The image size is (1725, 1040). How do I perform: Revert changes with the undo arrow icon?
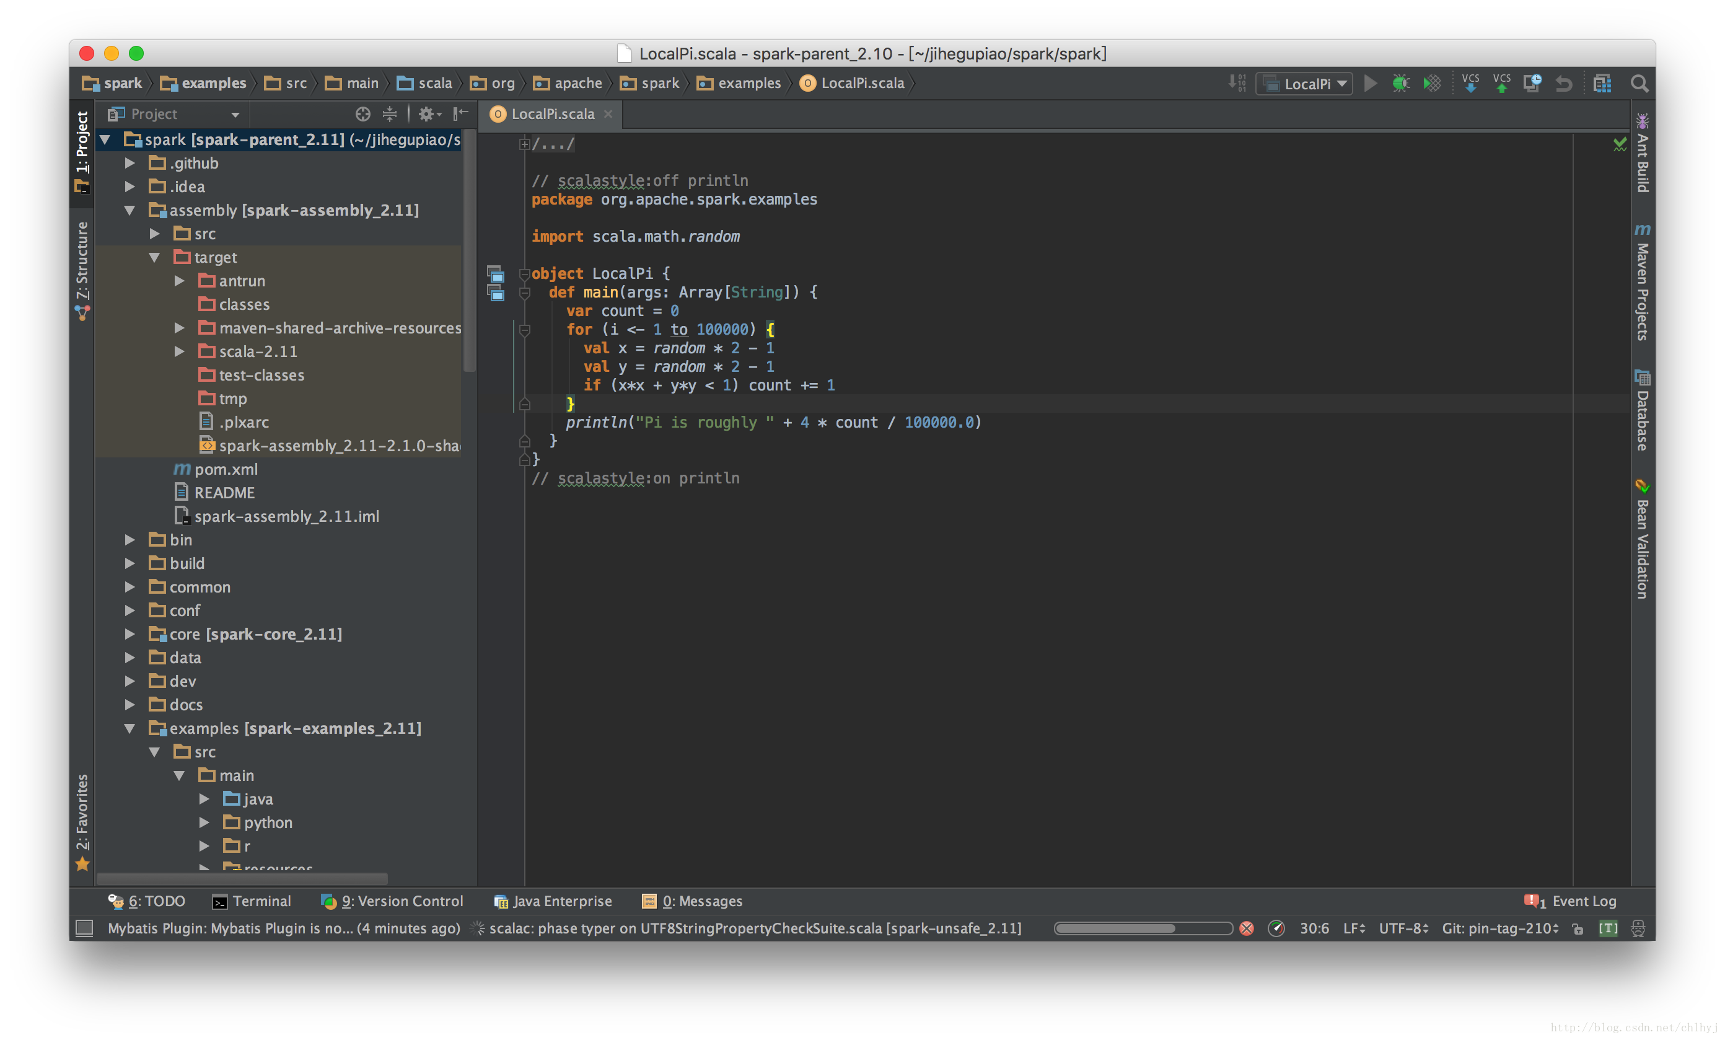pyautogui.click(x=1563, y=84)
